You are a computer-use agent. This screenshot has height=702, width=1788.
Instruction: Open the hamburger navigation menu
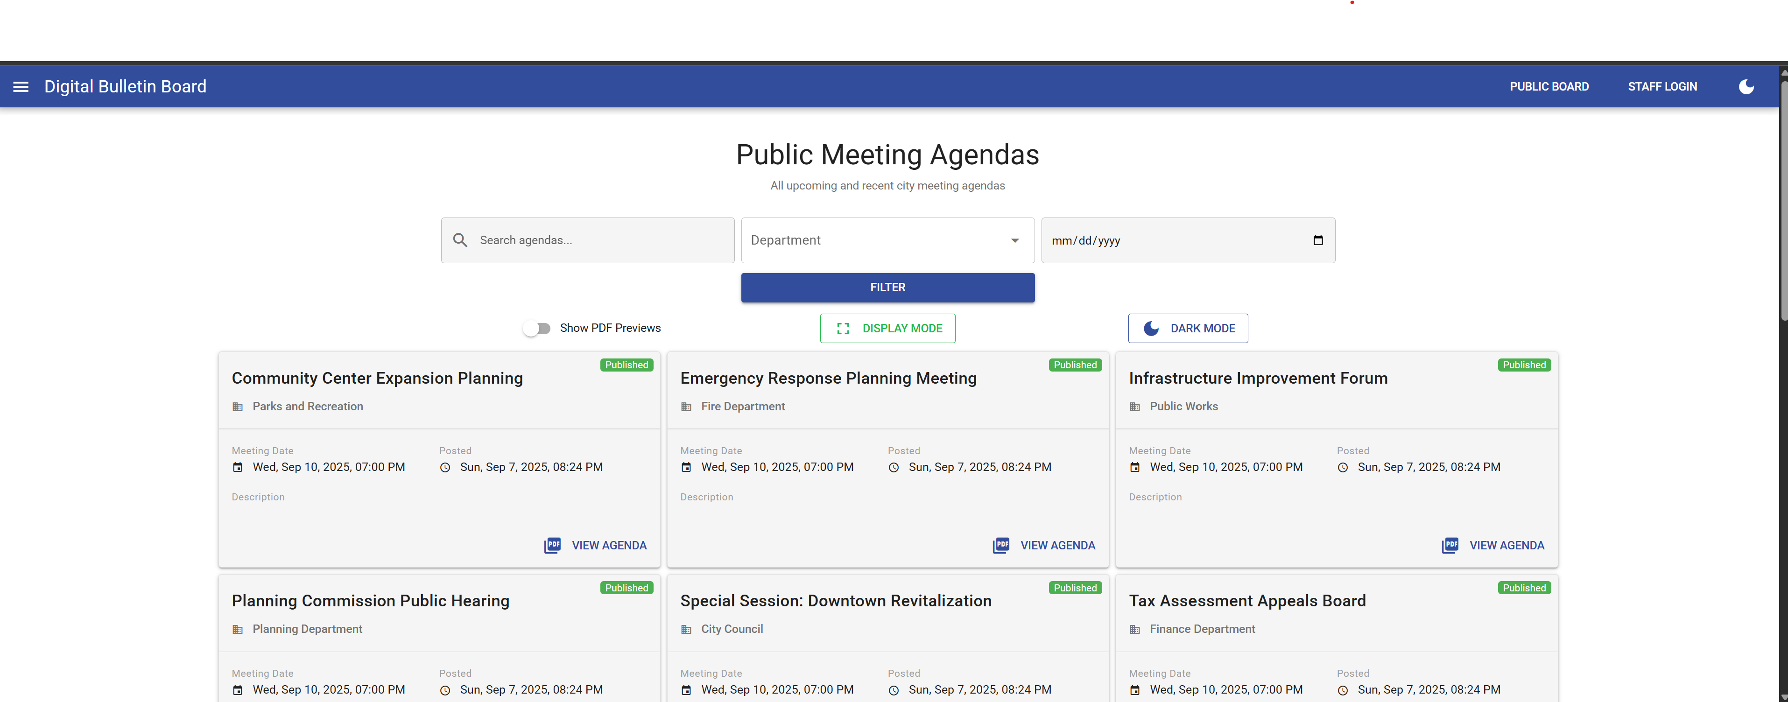(21, 87)
